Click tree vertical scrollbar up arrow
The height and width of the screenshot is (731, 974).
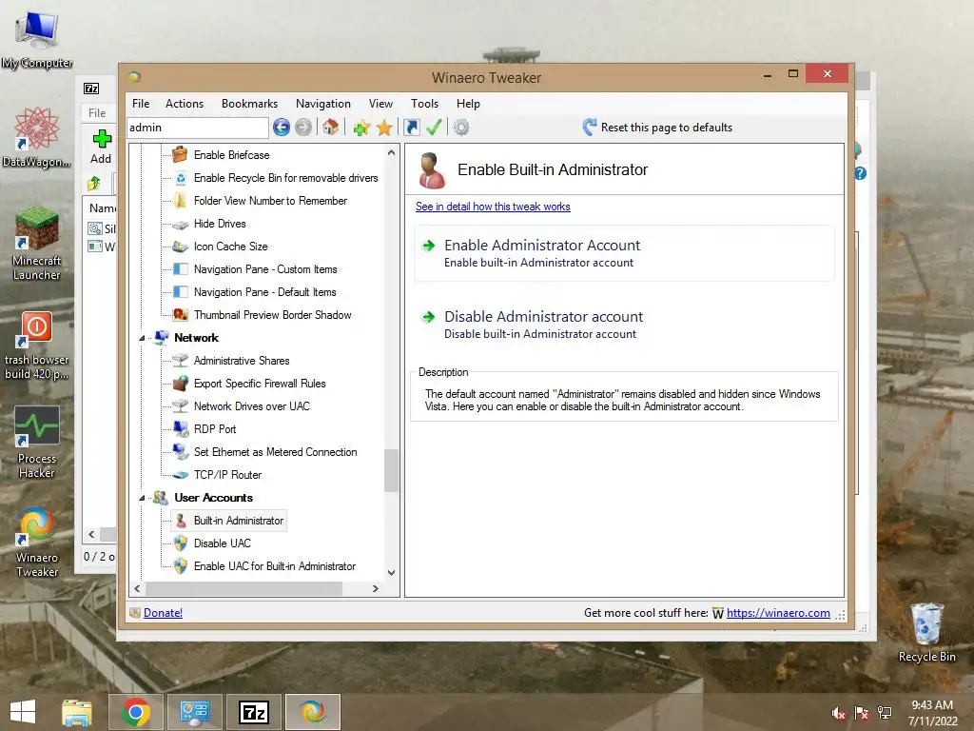391,153
